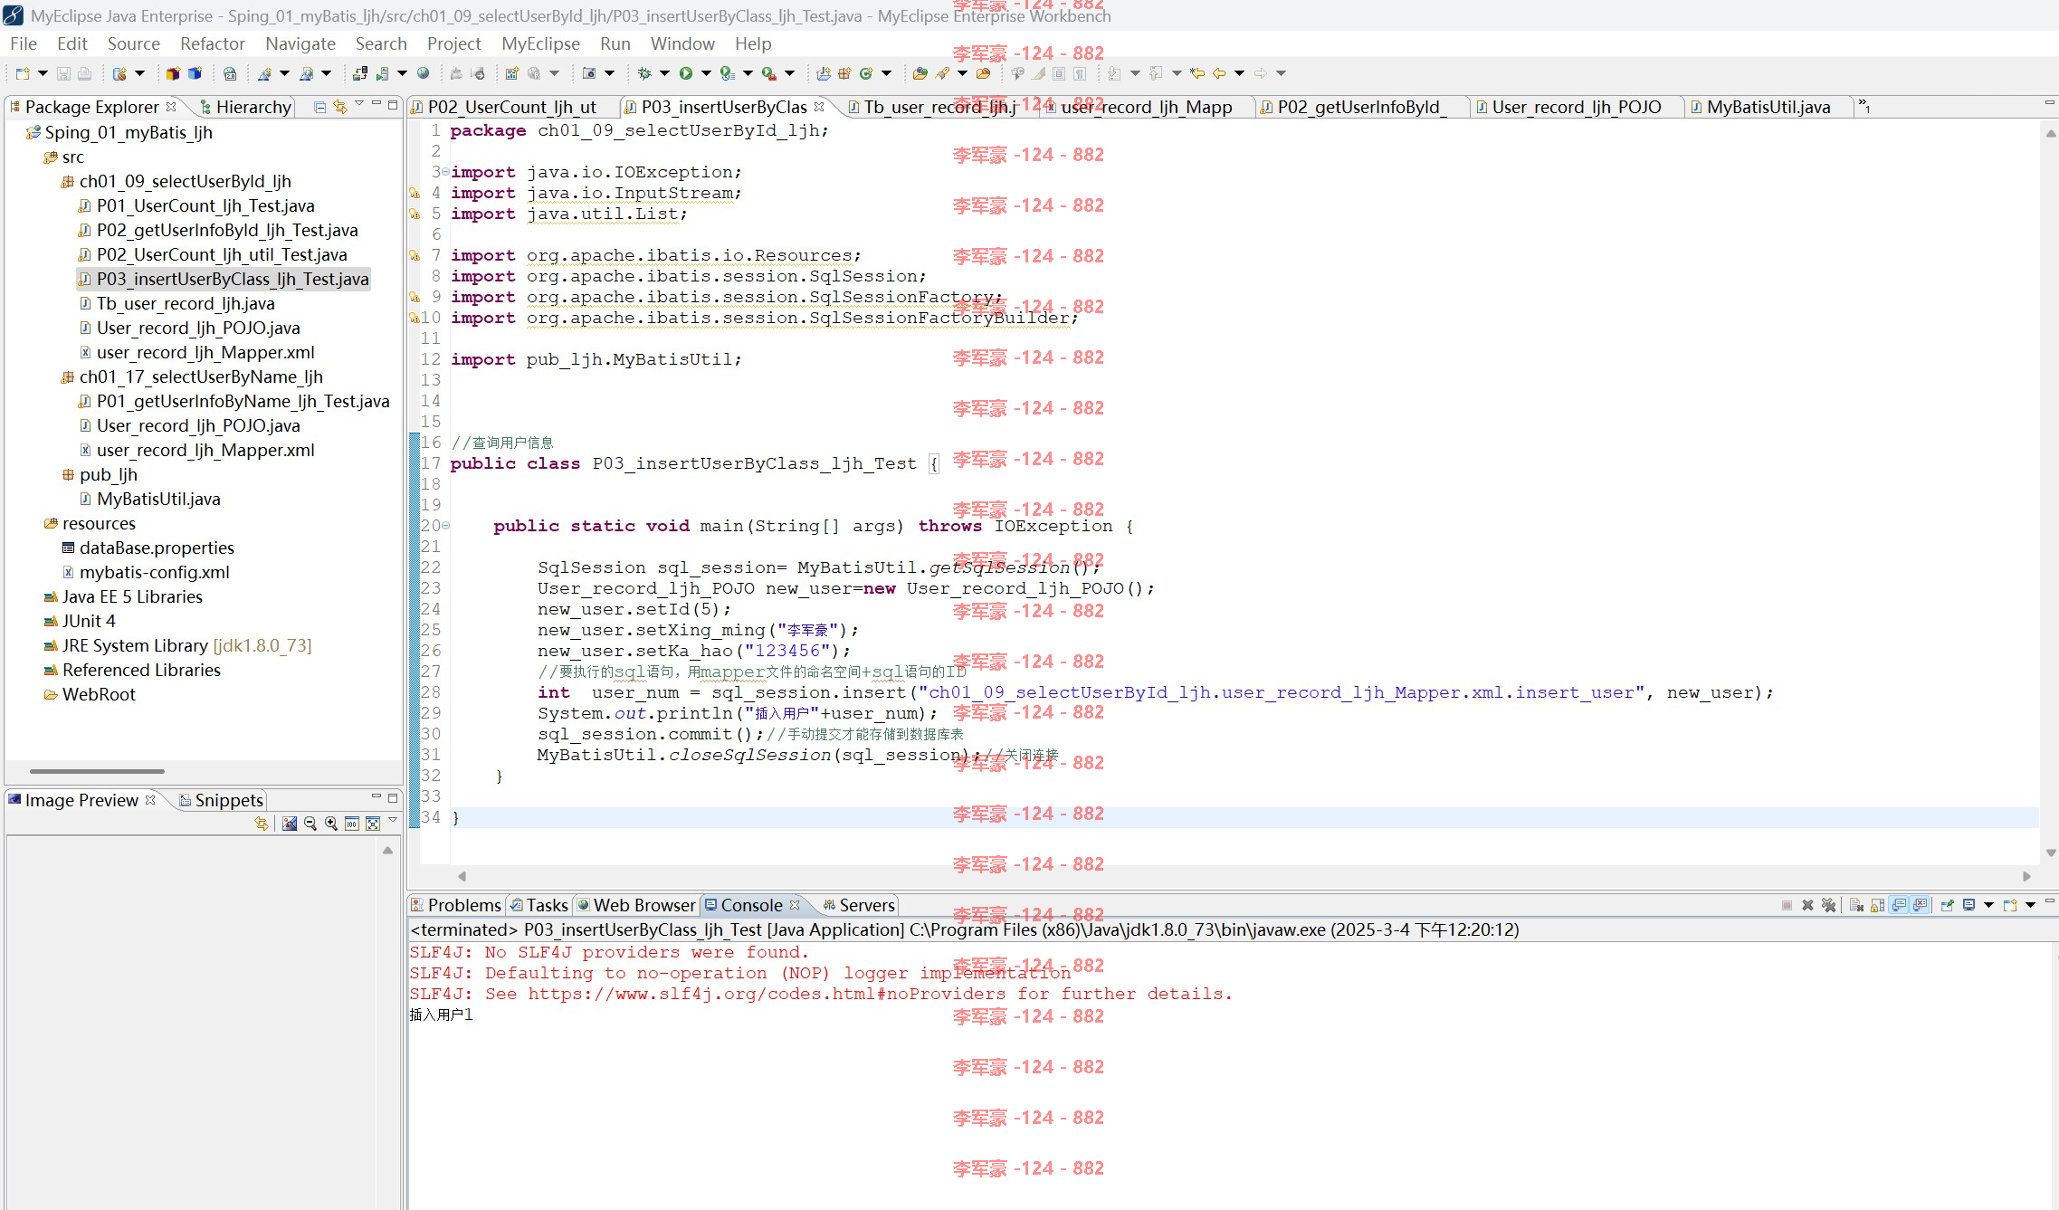This screenshot has height=1210, width=2059.
Task: Collapse imports fold marker at line 3
Action: (445, 172)
